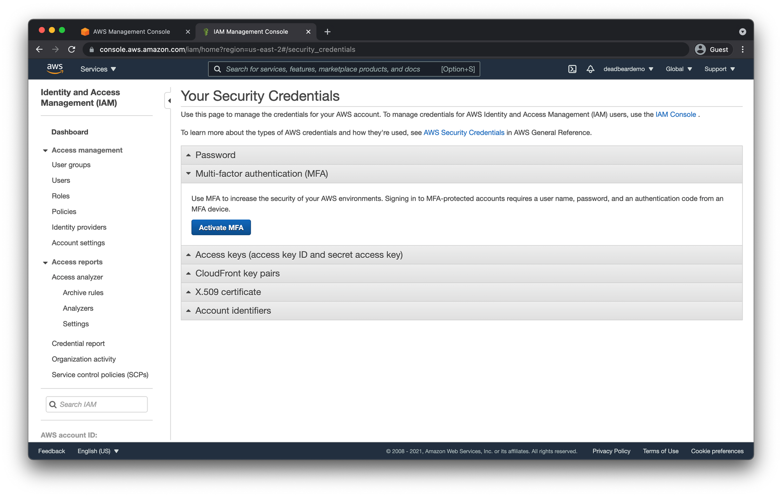Click the Activate MFA button
Screen dimensions: 782x497
(221, 228)
